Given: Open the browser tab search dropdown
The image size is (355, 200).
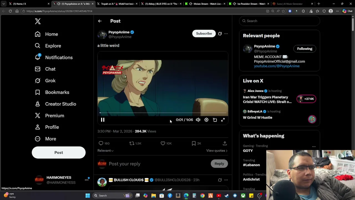Looking at the screenshot, I should coord(3,4).
